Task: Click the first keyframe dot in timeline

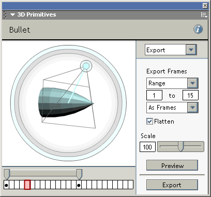Action: tap(6, 186)
